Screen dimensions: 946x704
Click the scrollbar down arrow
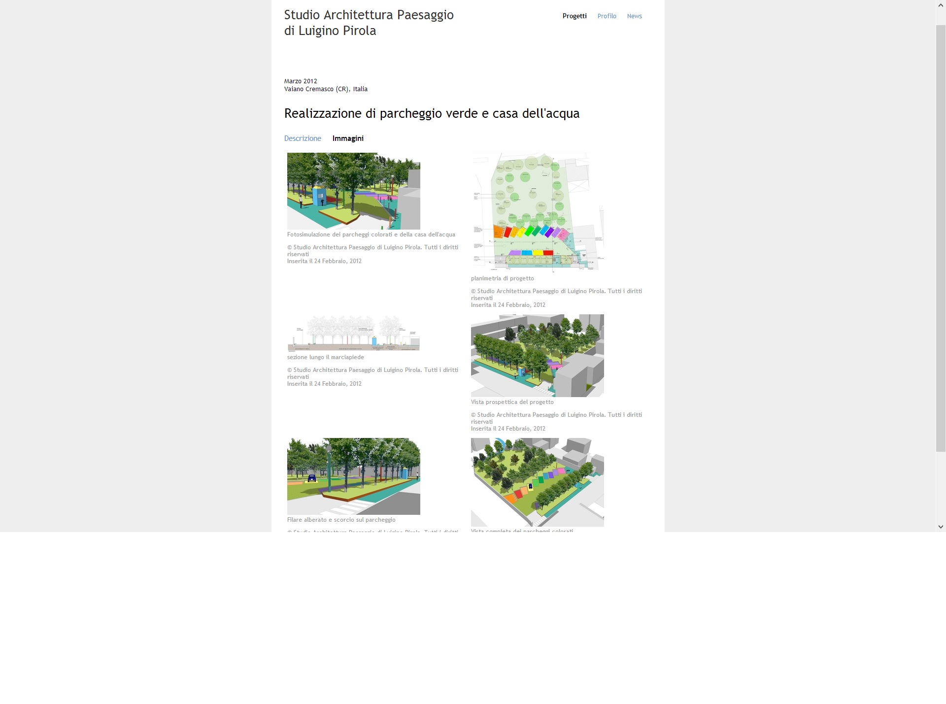(x=941, y=527)
